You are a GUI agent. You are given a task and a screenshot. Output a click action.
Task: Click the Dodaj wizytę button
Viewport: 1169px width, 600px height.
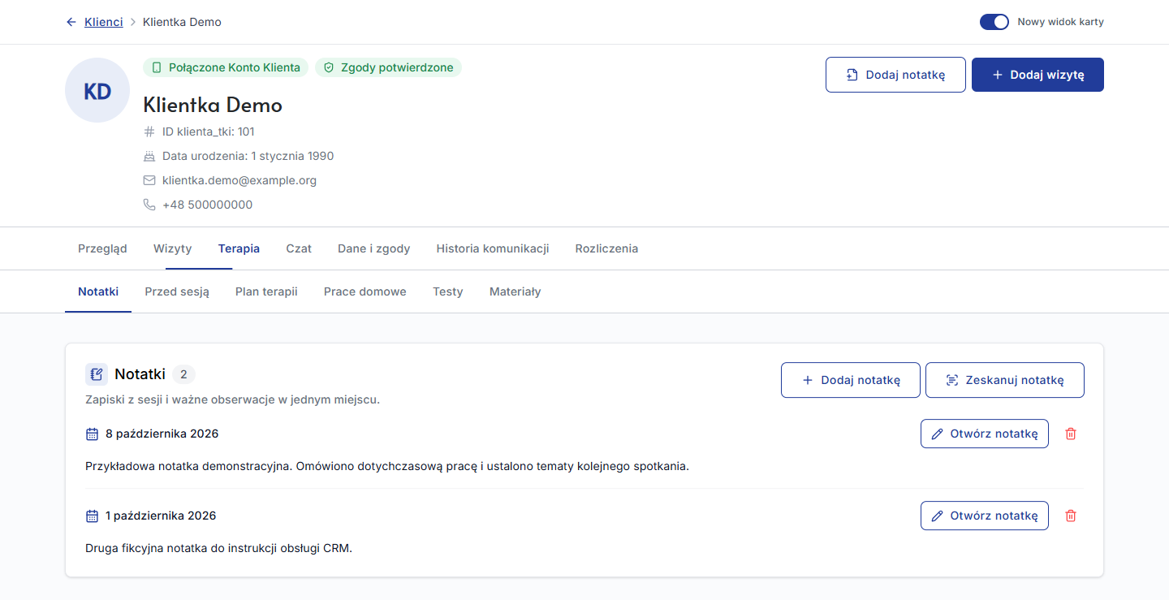[1037, 75]
